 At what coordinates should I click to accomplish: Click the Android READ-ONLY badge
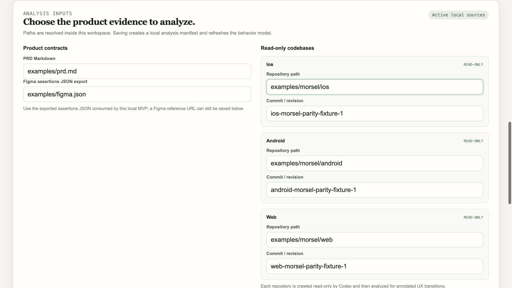tap(473, 141)
